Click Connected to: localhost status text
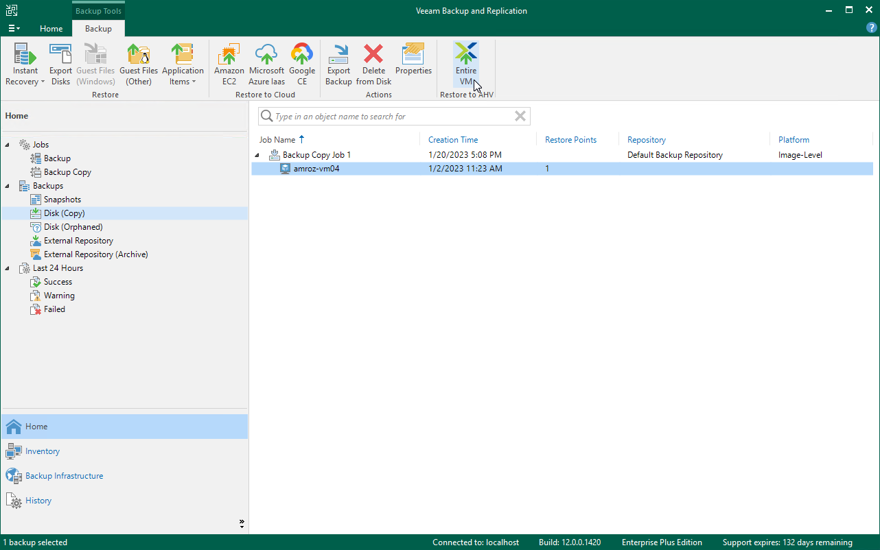Image resolution: width=880 pixels, height=550 pixels. click(475, 542)
